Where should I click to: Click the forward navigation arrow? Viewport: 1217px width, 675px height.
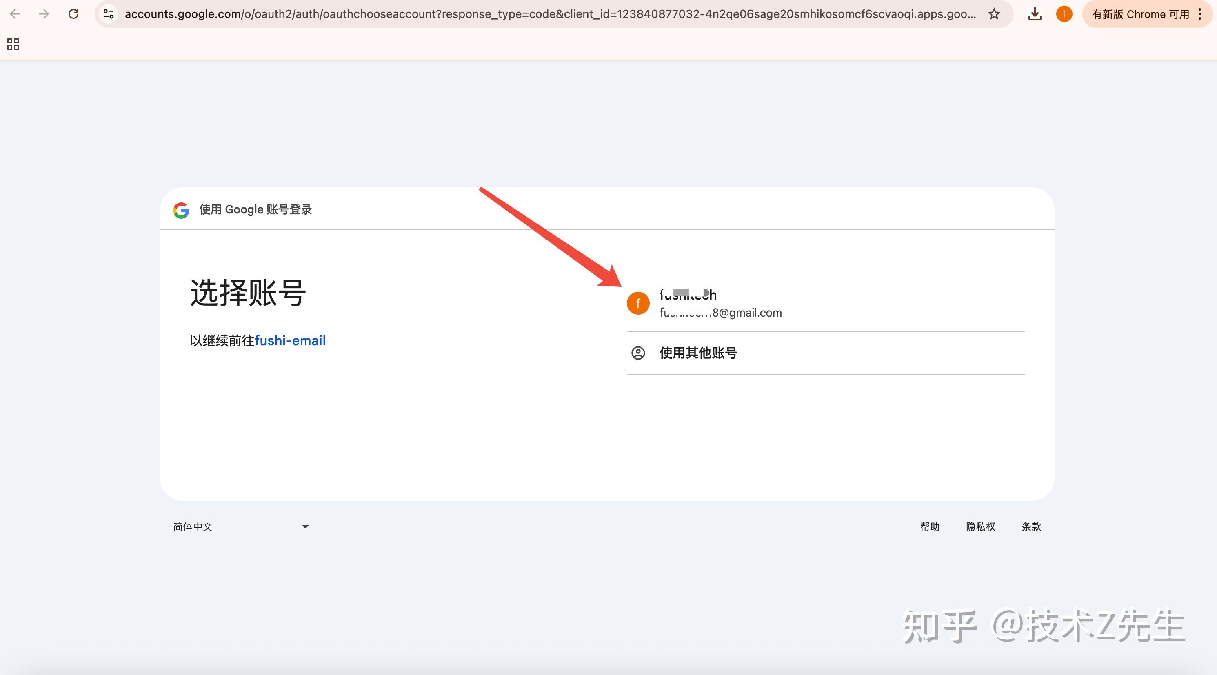coord(44,14)
